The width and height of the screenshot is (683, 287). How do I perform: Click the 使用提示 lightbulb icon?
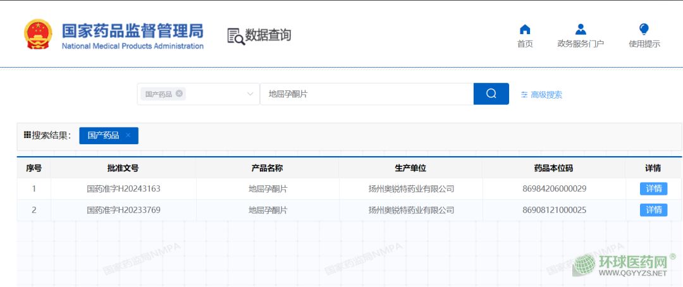point(644,30)
